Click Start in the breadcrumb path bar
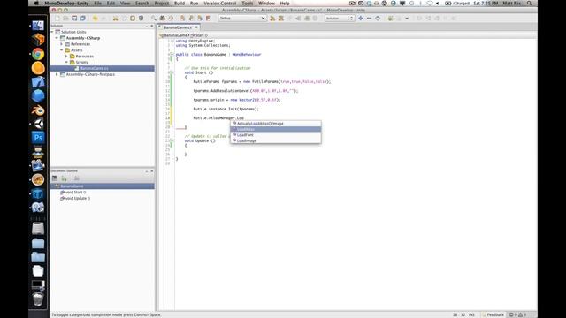Viewport: 566px width, 318px height. click(x=199, y=35)
